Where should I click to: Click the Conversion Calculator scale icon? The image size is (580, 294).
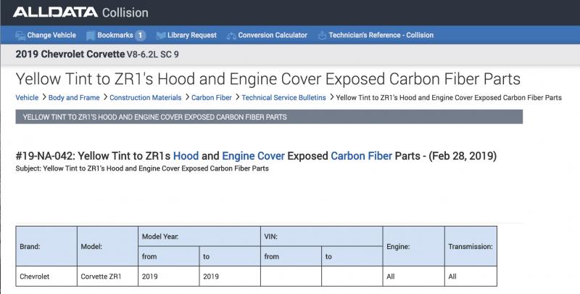(x=231, y=36)
